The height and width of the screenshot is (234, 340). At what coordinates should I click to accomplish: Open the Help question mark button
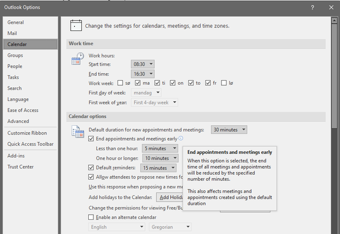313,8
